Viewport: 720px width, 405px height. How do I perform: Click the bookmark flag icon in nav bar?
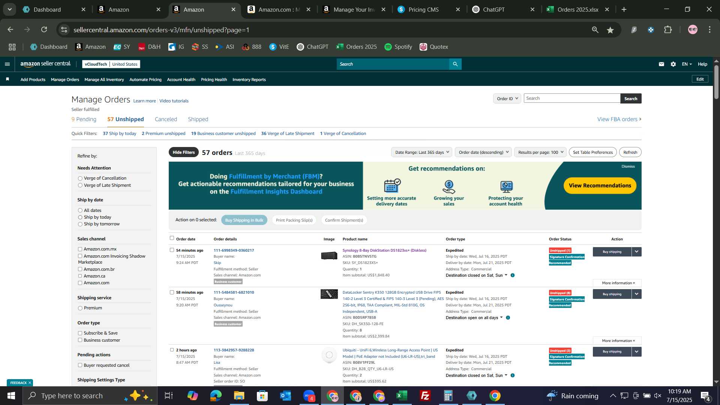click(7, 79)
